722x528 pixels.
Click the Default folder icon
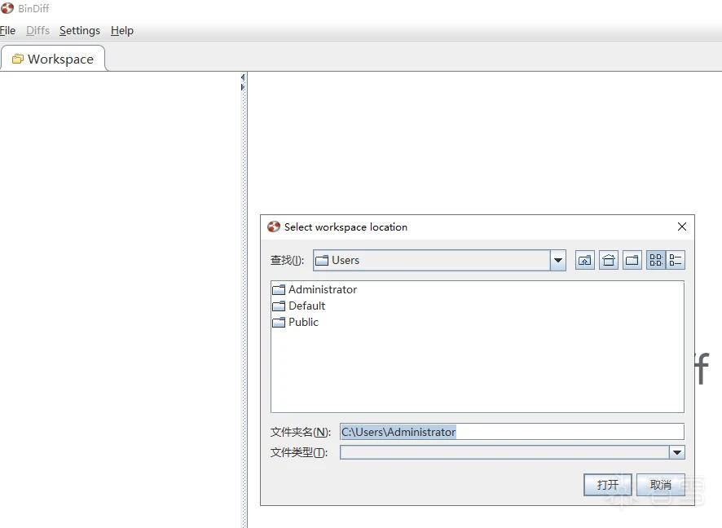[x=279, y=306]
